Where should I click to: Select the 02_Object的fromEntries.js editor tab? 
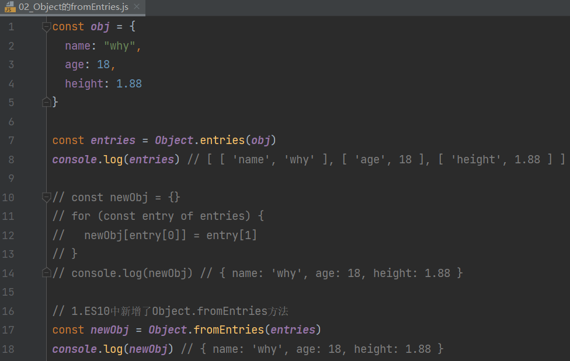[72, 7]
